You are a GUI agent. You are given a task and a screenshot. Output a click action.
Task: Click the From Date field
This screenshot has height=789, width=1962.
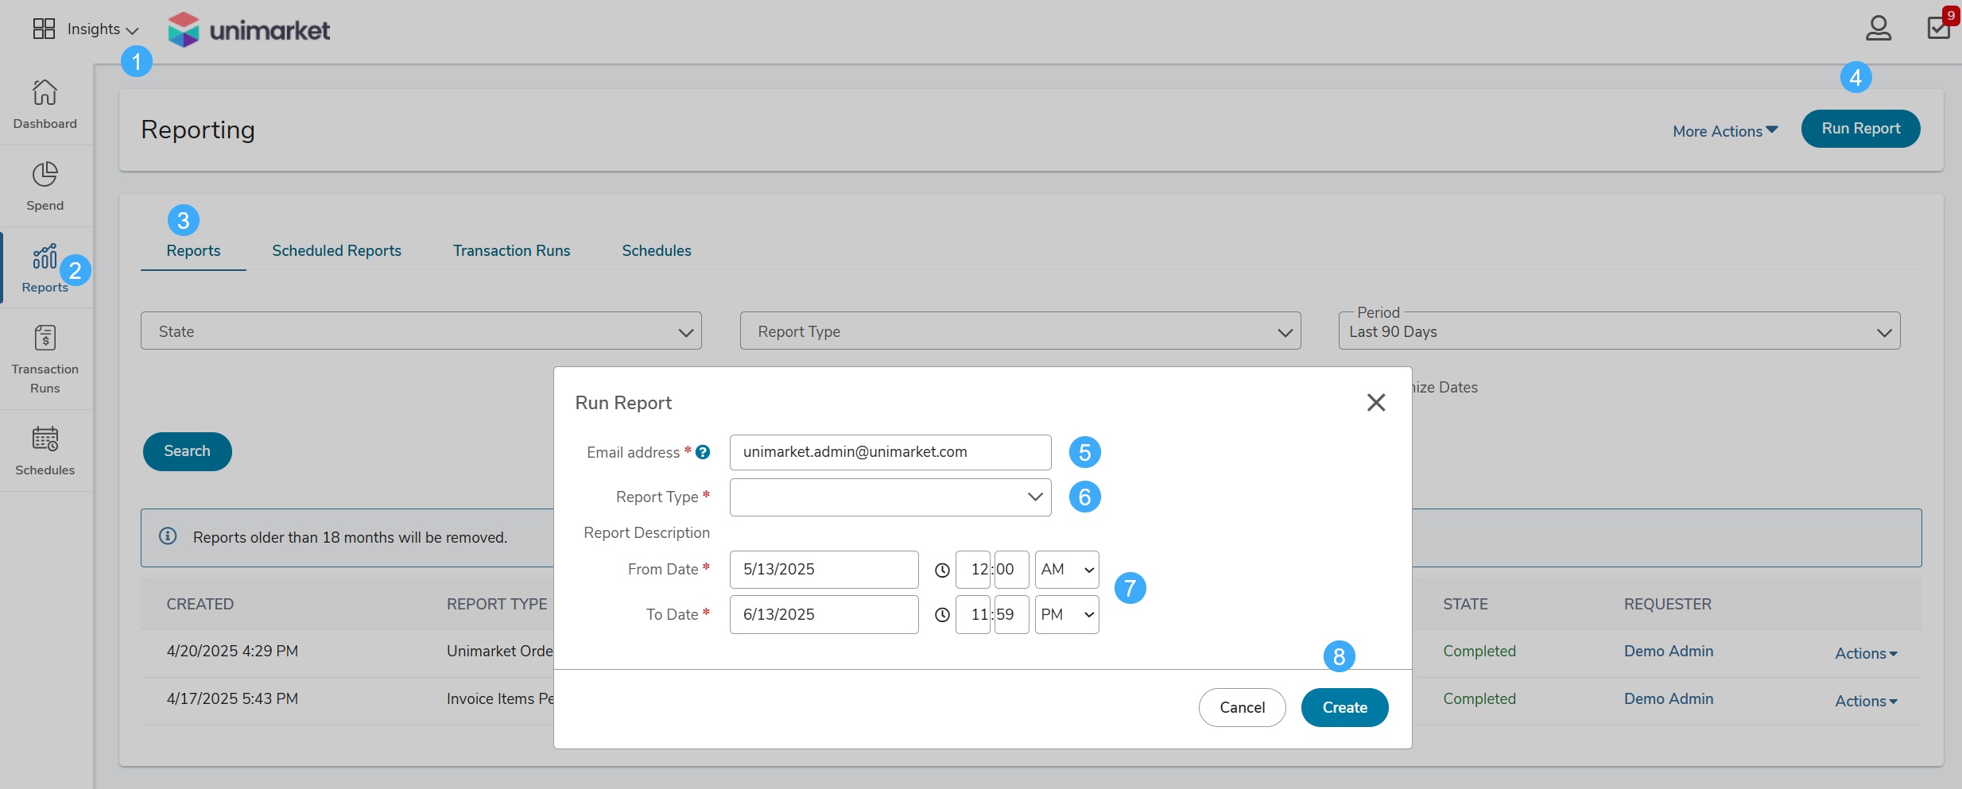(x=824, y=570)
